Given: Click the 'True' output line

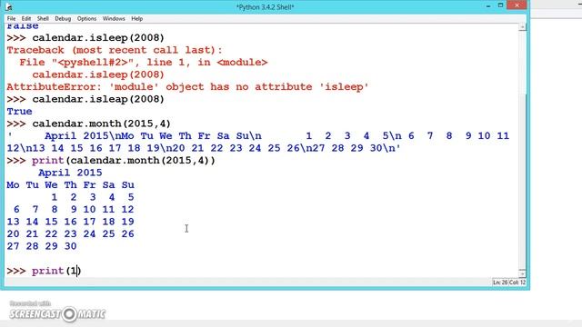Looking at the screenshot, I should click(19, 111).
